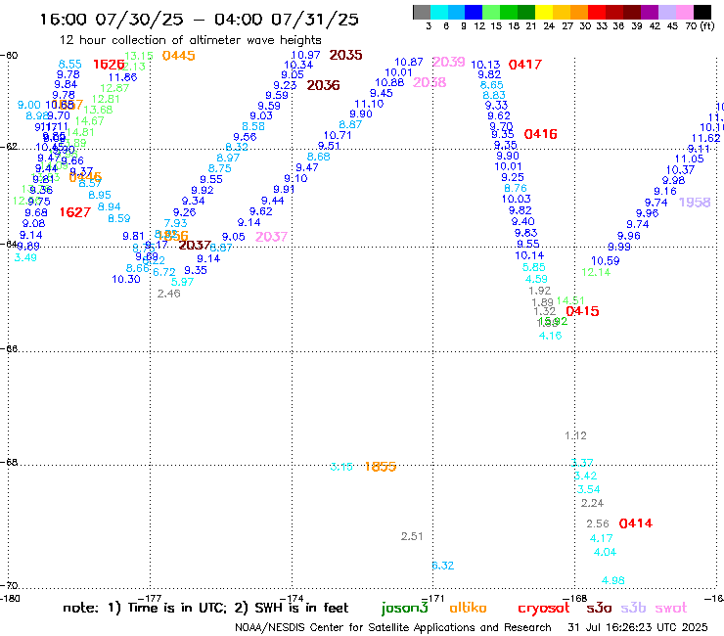Image resolution: width=724 pixels, height=636 pixels.
Task: Click the cyan 6 ft legend swatch
Action: point(439,12)
